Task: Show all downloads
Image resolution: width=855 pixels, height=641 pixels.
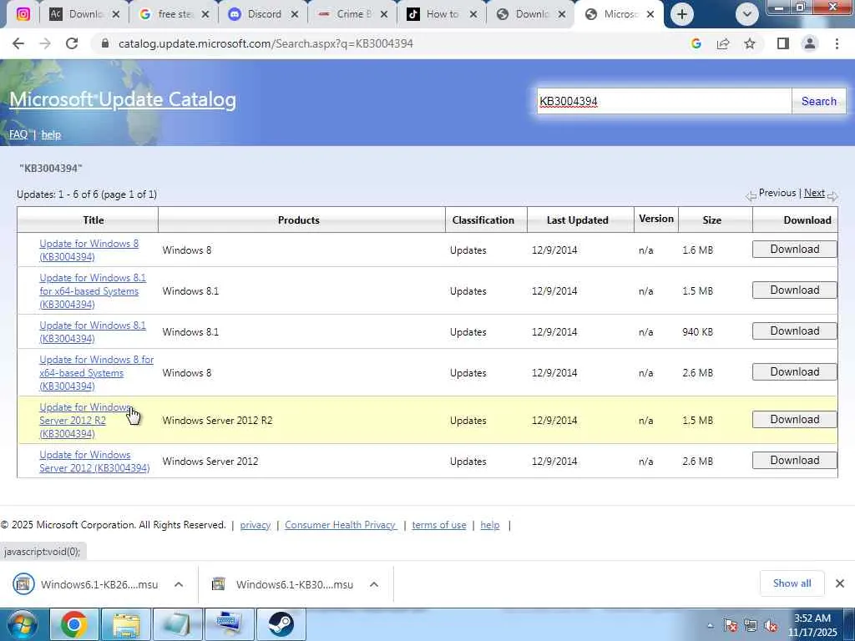Action: tap(792, 583)
